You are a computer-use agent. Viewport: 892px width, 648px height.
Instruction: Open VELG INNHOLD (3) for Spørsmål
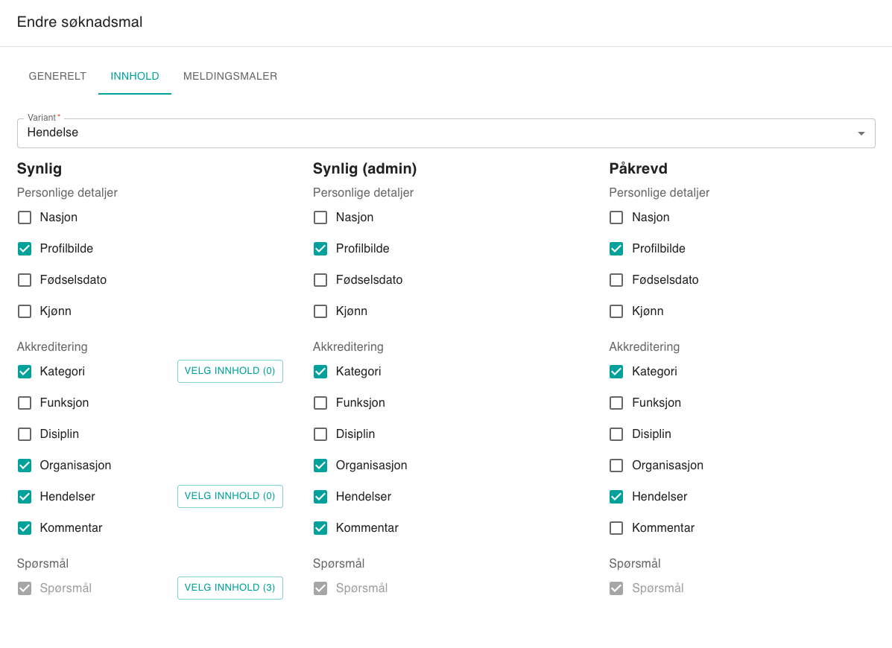click(230, 588)
